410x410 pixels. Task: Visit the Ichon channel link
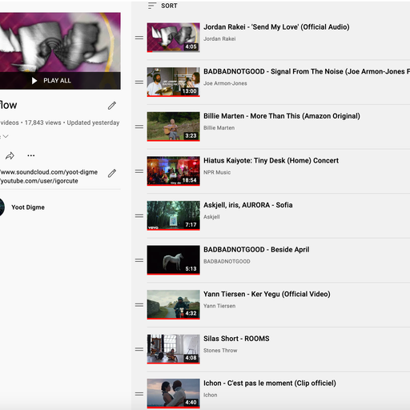coord(210,395)
